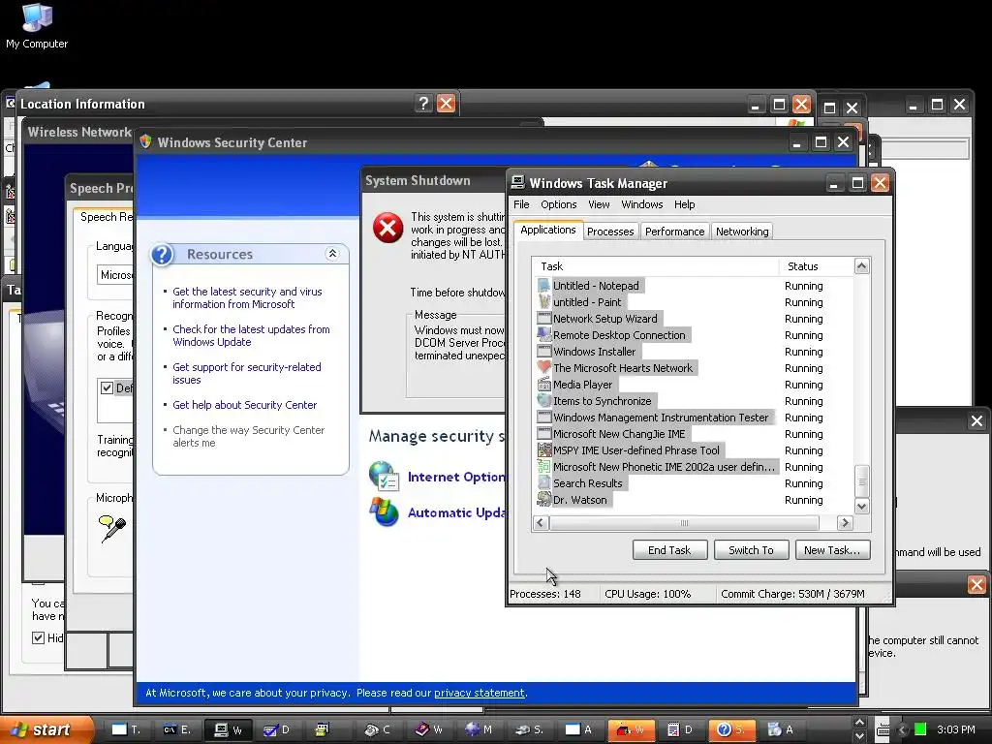Show hidden tray icons with the arrow
The height and width of the screenshot is (744, 992).
(x=902, y=729)
